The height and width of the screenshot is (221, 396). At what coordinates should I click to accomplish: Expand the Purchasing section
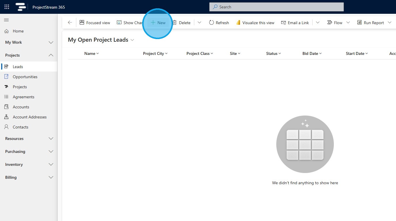pos(51,151)
